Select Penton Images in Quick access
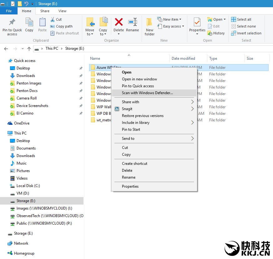 coord(26,83)
